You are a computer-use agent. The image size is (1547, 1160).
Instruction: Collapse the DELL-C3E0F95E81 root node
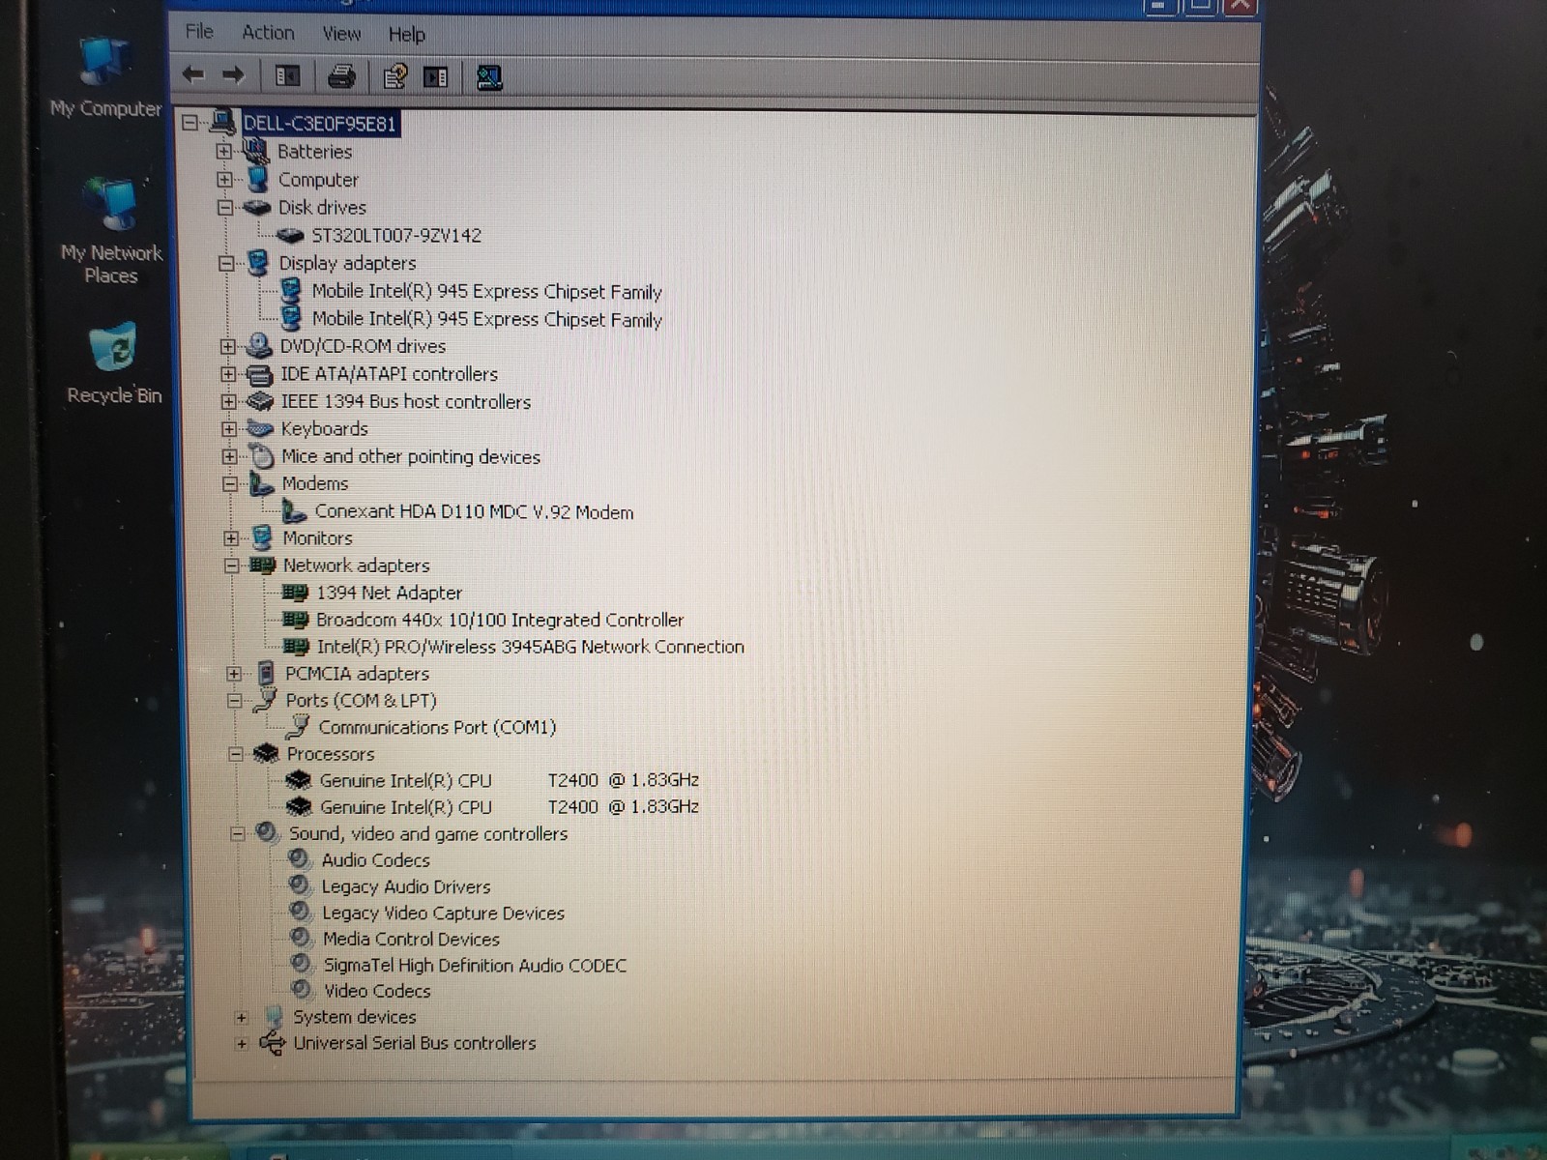190,122
